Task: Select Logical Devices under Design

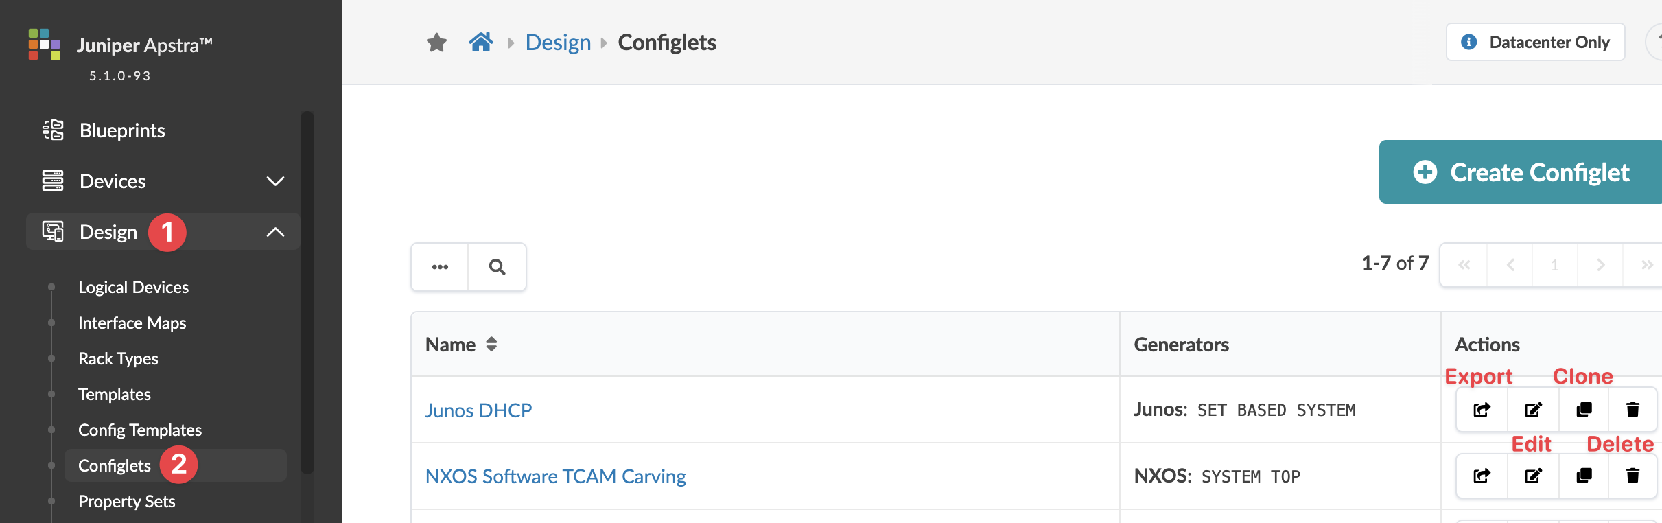Action: [133, 287]
